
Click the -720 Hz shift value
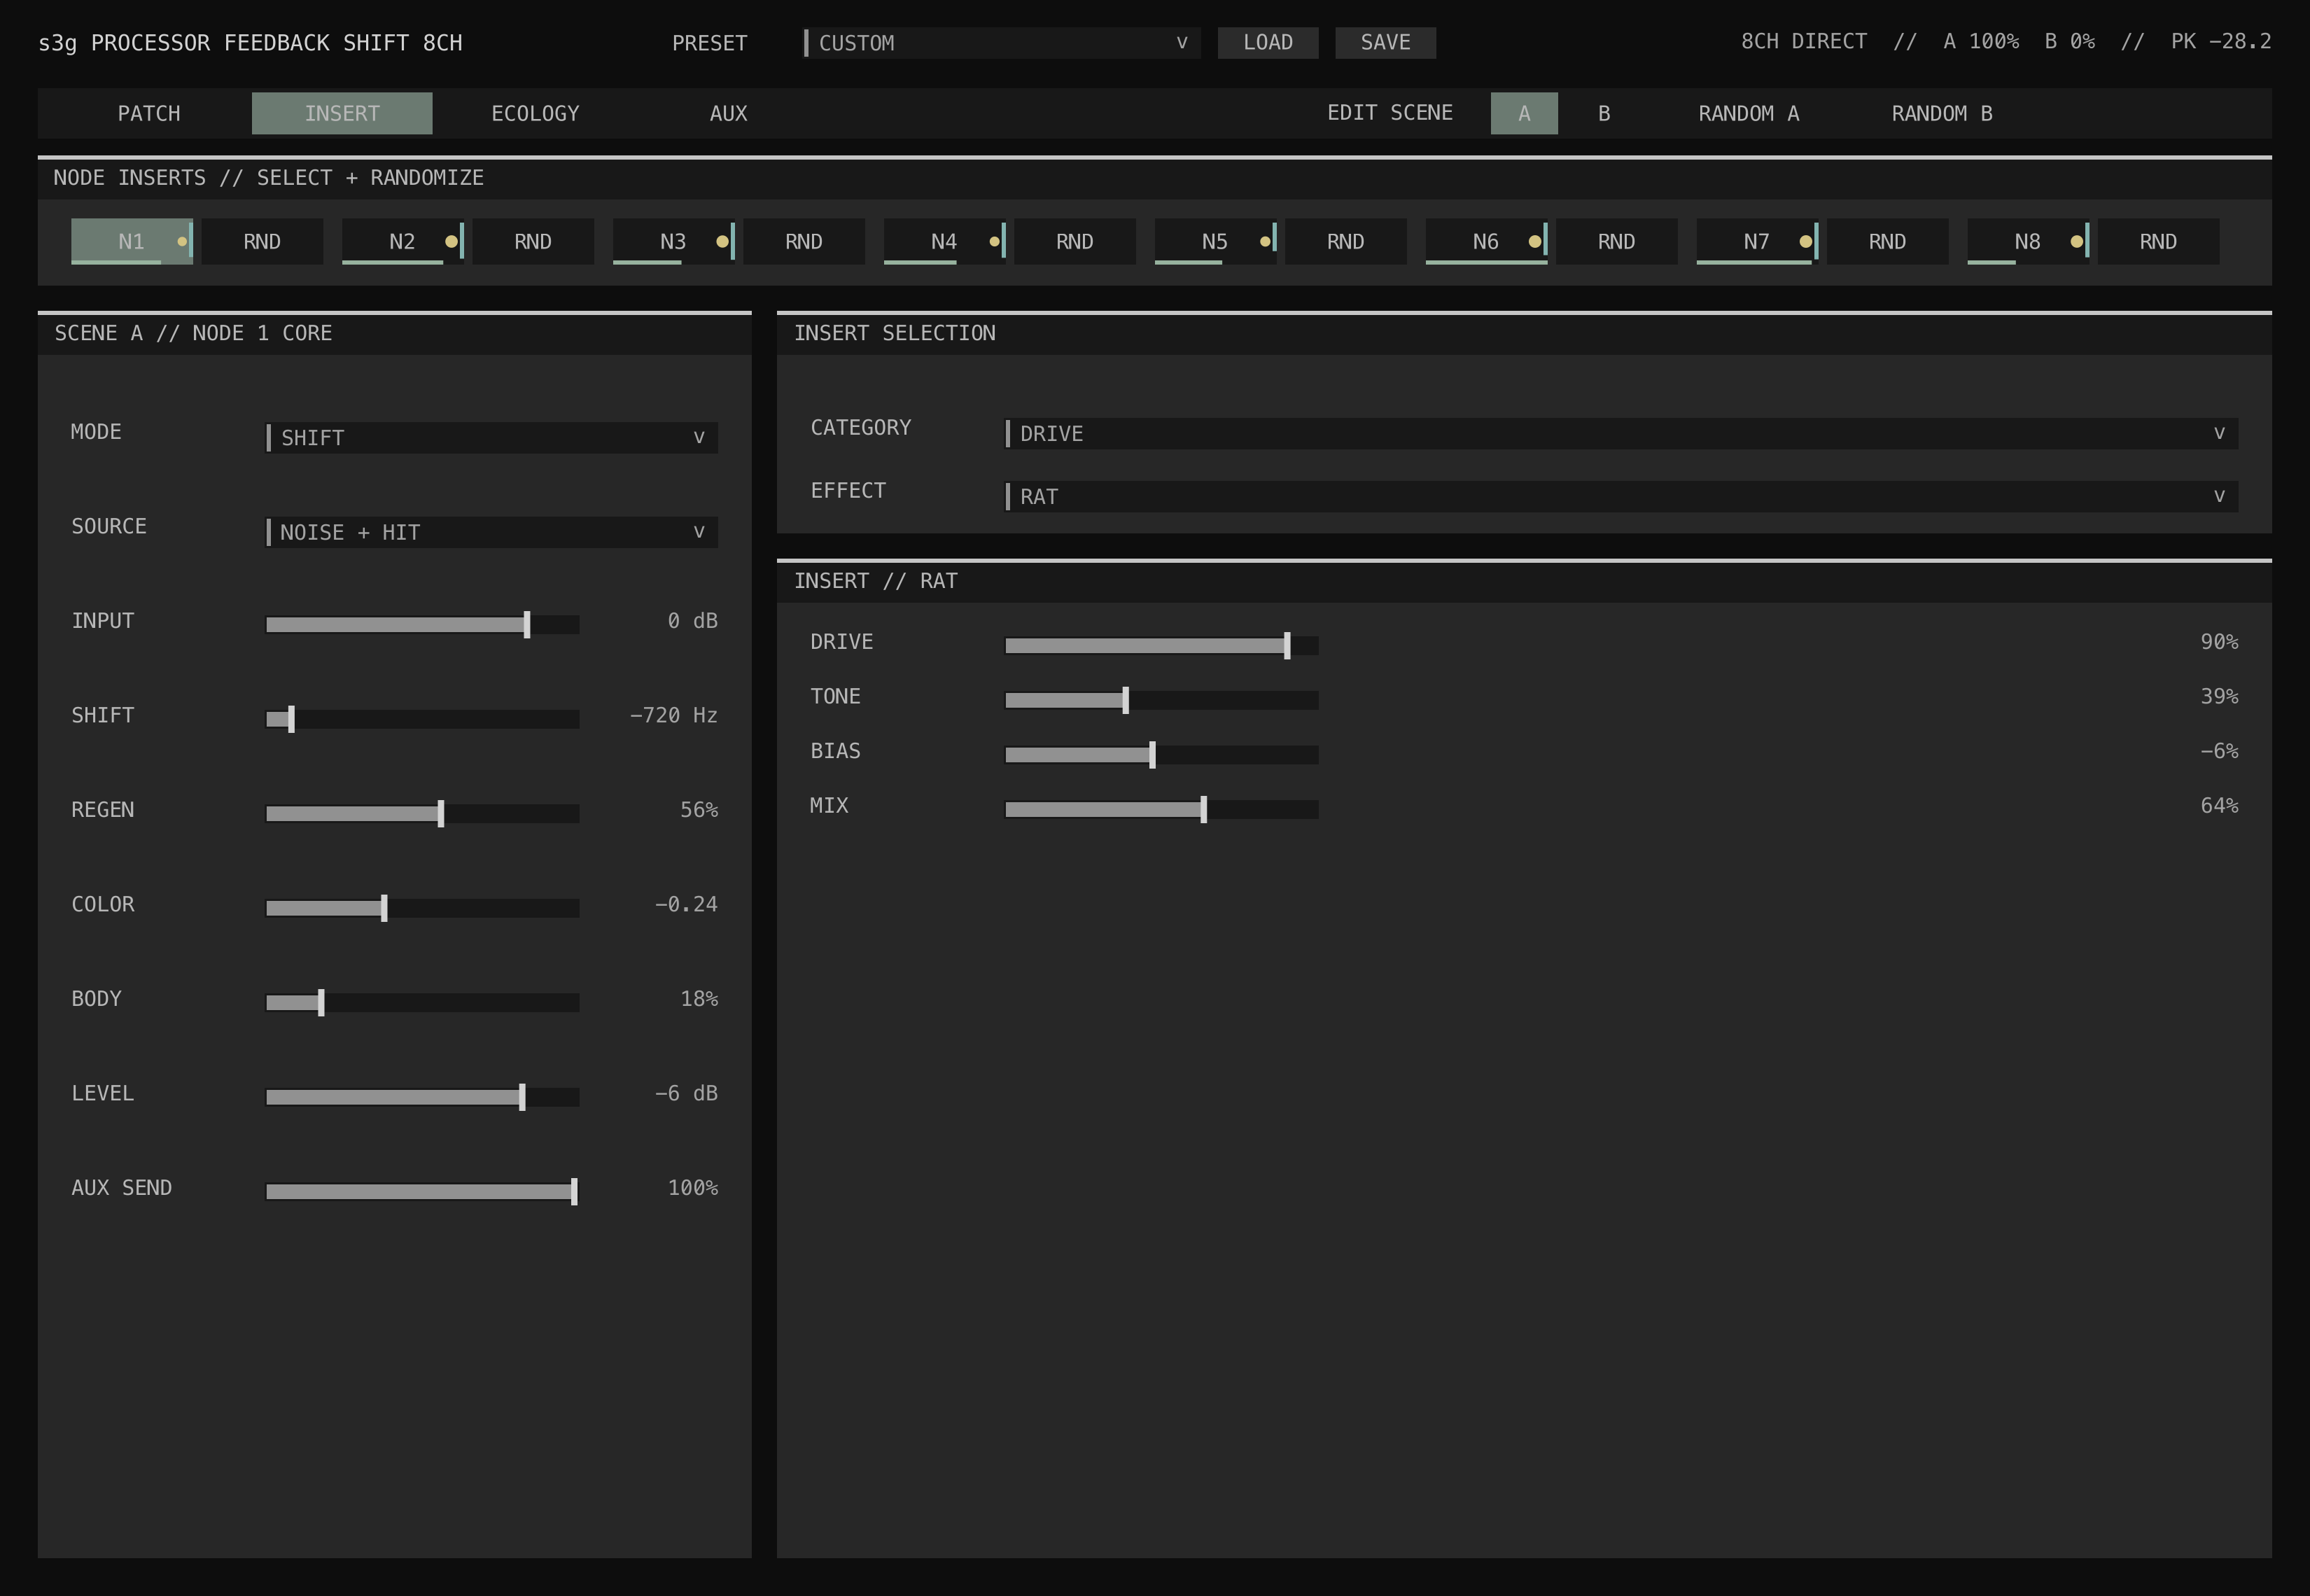(x=673, y=715)
